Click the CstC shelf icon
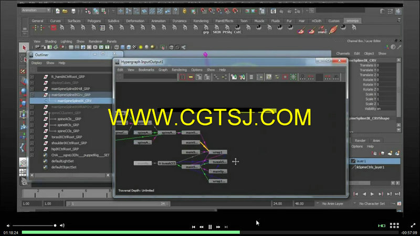Viewport: 420px width, 236px height. pos(238,29)
